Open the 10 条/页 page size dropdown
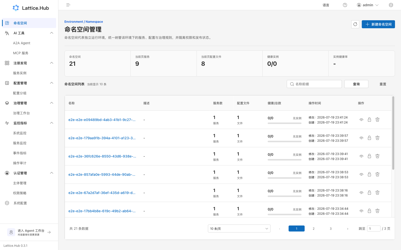This screenshot has height=250, width=401. pyautogui.click(x=239, y=228)
